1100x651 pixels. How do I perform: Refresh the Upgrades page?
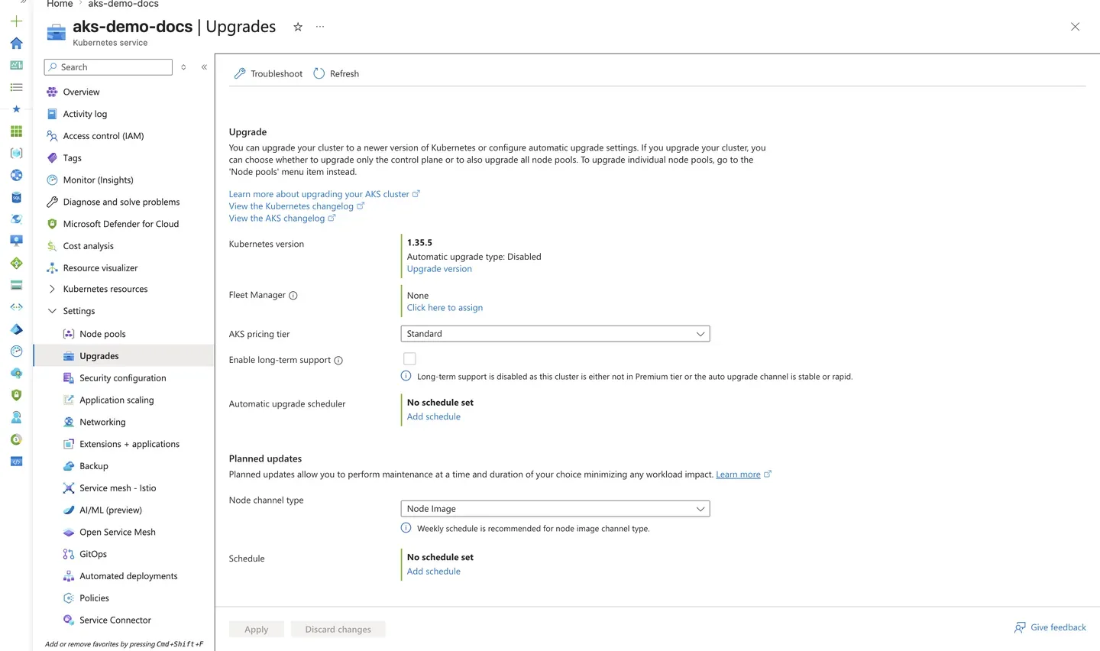click(x=336, y=73)
